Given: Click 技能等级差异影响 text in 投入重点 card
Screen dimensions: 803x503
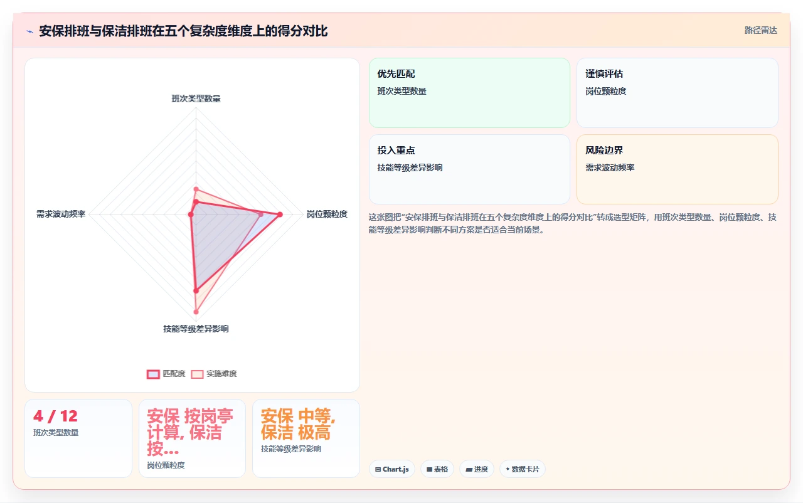Looking at the screenshot, I should tap(410, 167).
